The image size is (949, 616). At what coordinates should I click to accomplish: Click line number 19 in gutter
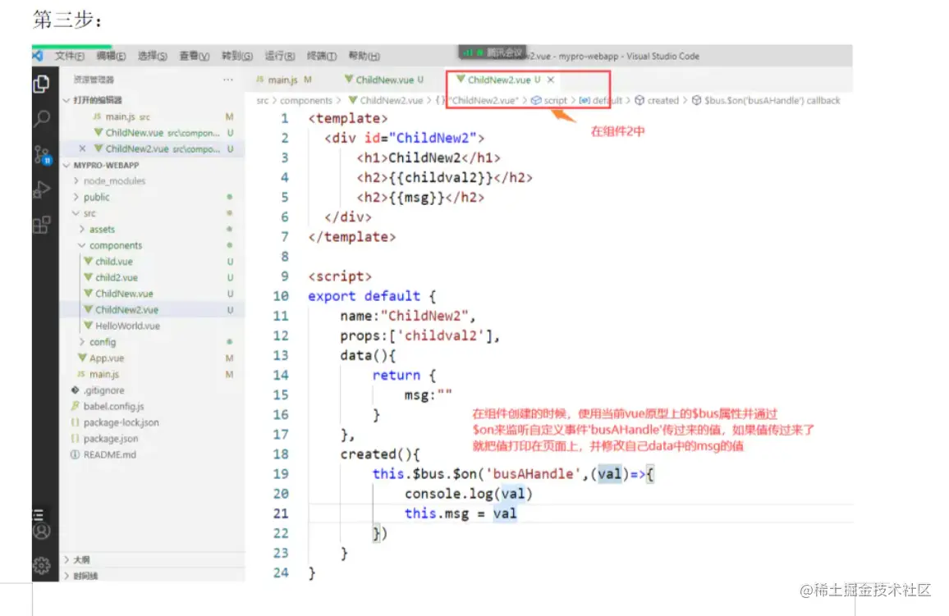click(x=281, y=474)
